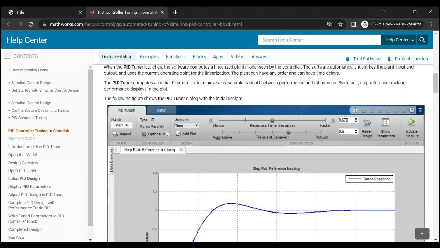Open the Answers tab
The height and width of the screenshot is (248, 440).
pos(260,56)
